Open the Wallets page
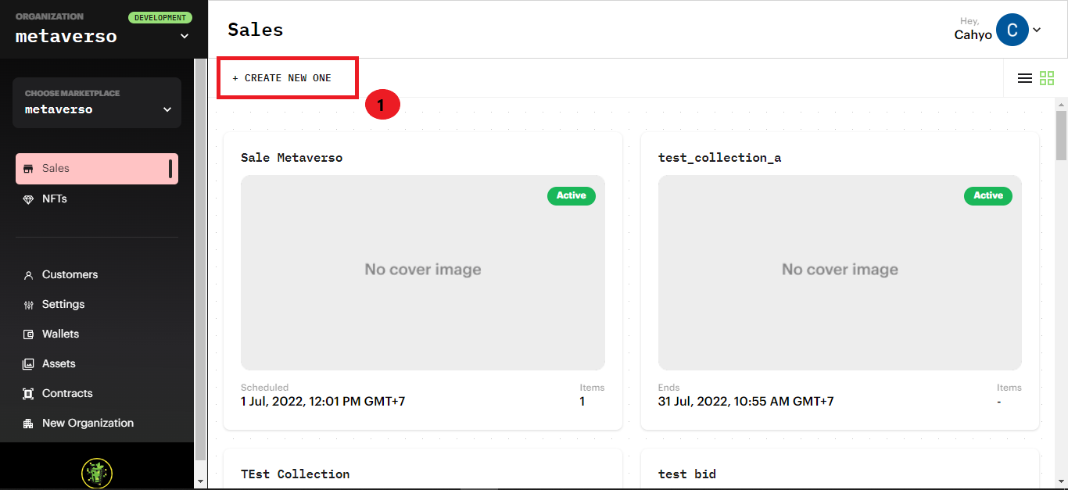Screen dimensions: 1068x490 point(61,334)
